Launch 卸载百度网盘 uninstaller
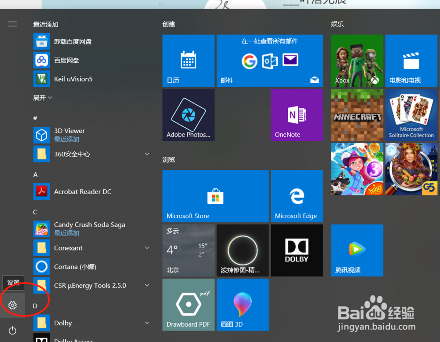The height and width of the screenshot is (342, 440). tap(91, 41)
